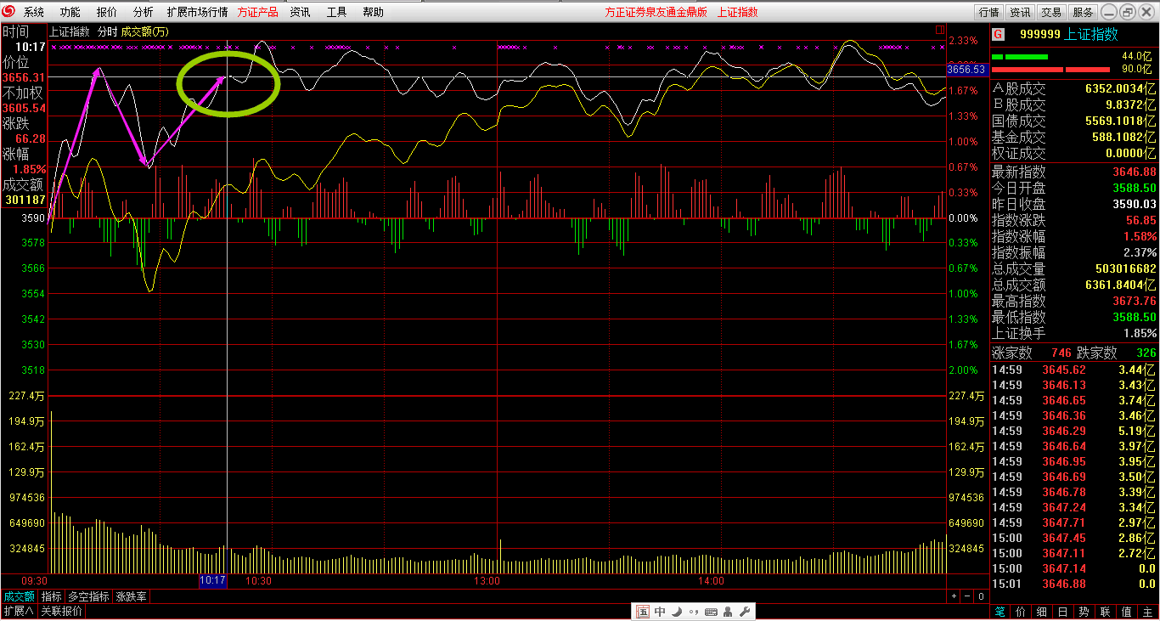Toggle IME Chinese 中 language mode

(x=660, y=612)
